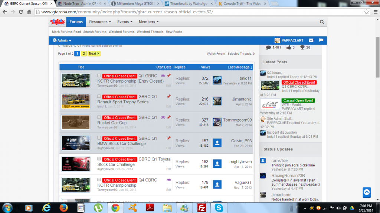Open the Chrome hamburger menu
The image size is (380, 213).
tap(376, 12)
